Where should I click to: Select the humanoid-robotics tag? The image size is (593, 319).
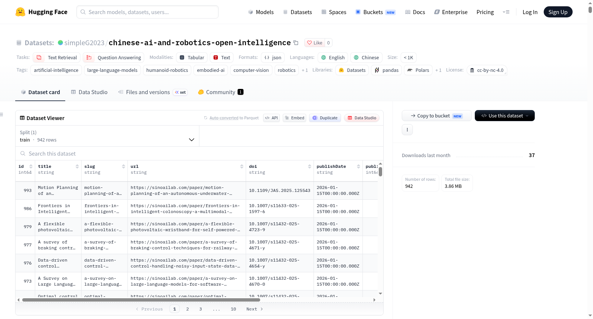coord(167,70)
